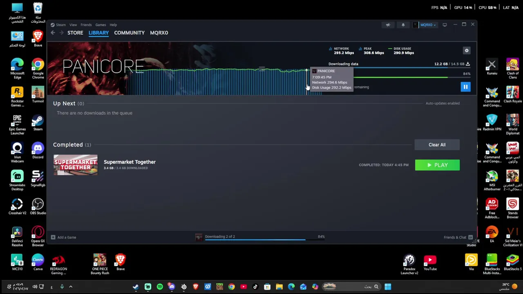Click the blue Downloading data progress bar
This screenshot has width=523, height=294.
point(399,68)
